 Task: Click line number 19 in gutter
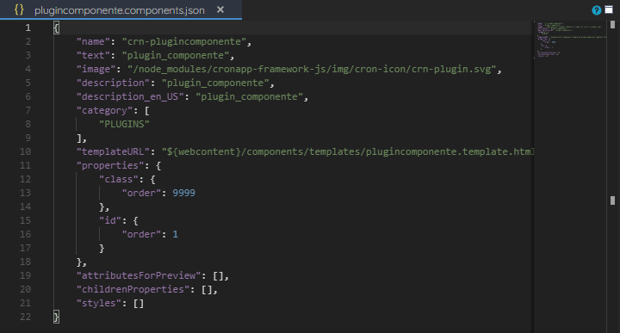[x=25, y=275]
